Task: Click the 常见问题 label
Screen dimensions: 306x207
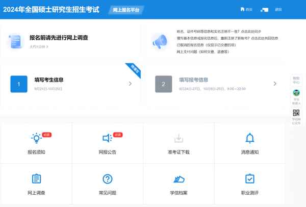Action: pyautogui.click(x=108, y=193)
